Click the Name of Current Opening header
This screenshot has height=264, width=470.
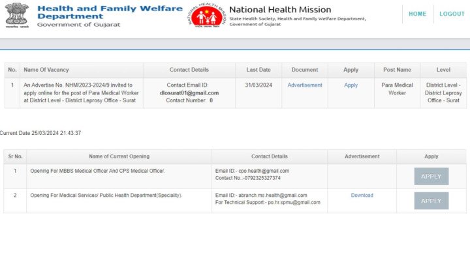point(119,156)
